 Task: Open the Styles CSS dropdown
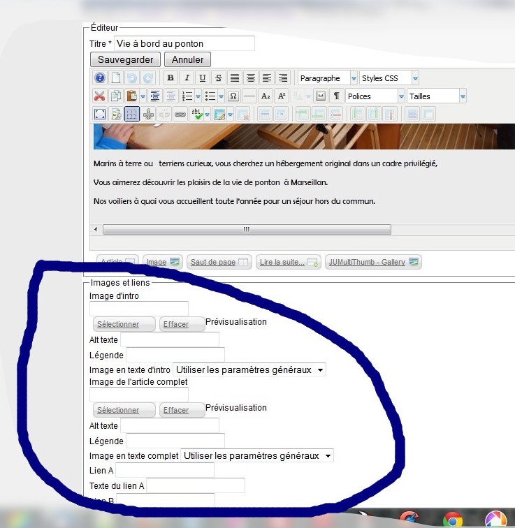pos(389,78)
